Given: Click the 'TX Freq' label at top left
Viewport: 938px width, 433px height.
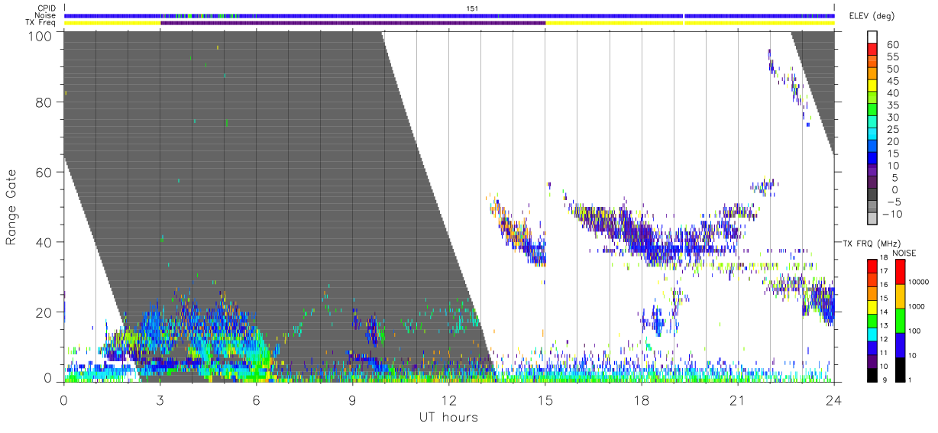Looking at the screenshot, I should click(41, 23).
